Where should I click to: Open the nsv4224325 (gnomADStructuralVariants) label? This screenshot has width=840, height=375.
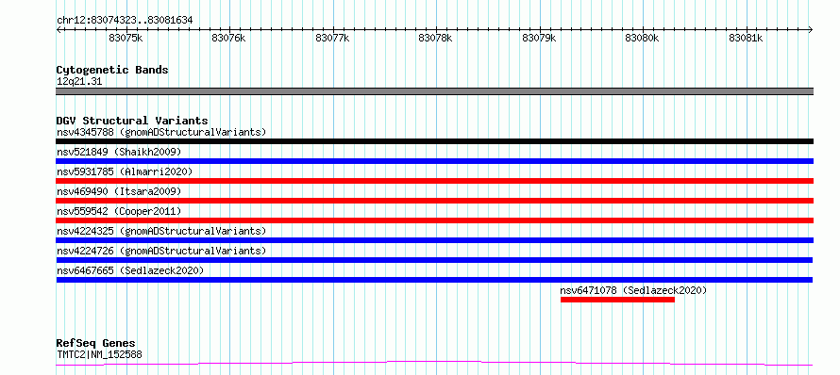coord(161,231)
